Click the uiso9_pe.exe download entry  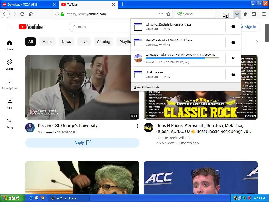tap(178, 74)
